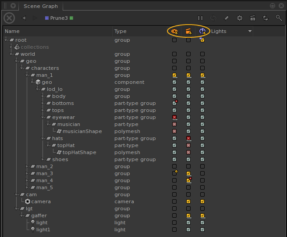
Task: Open the Lights column dropdown
Action: [250, 31]
